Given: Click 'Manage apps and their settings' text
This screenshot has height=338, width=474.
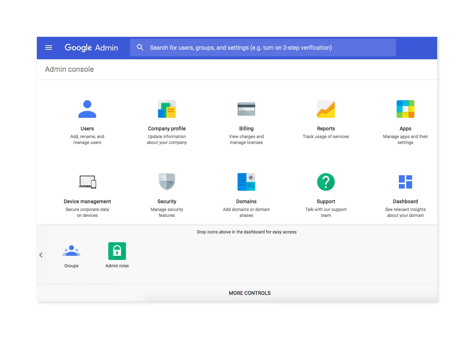Looking at the screenshot, I should coord(405,140).
